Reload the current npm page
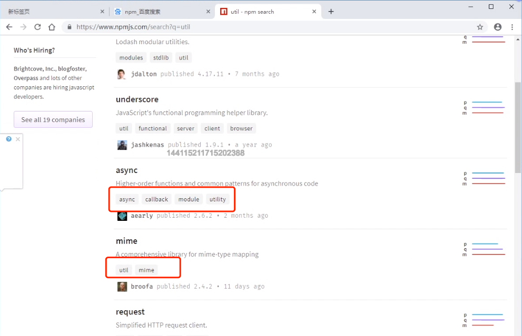522x336 pixels. click(37, 27)
